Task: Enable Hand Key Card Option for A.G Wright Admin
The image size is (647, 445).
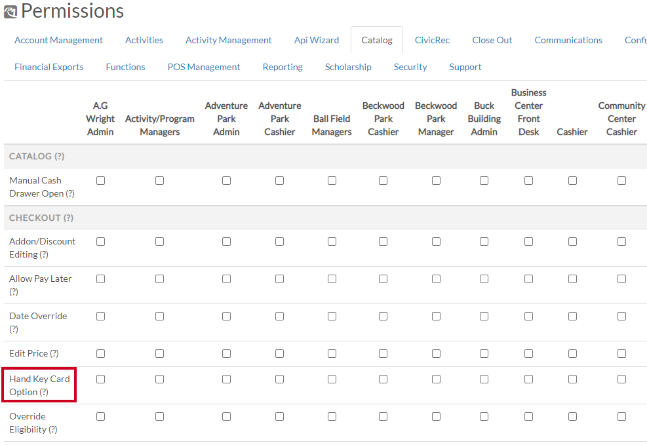Action: click(x=100, y=379)
